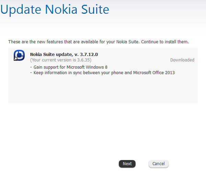
Task: Click the new features intro sentence
Action: pos(98,42)
